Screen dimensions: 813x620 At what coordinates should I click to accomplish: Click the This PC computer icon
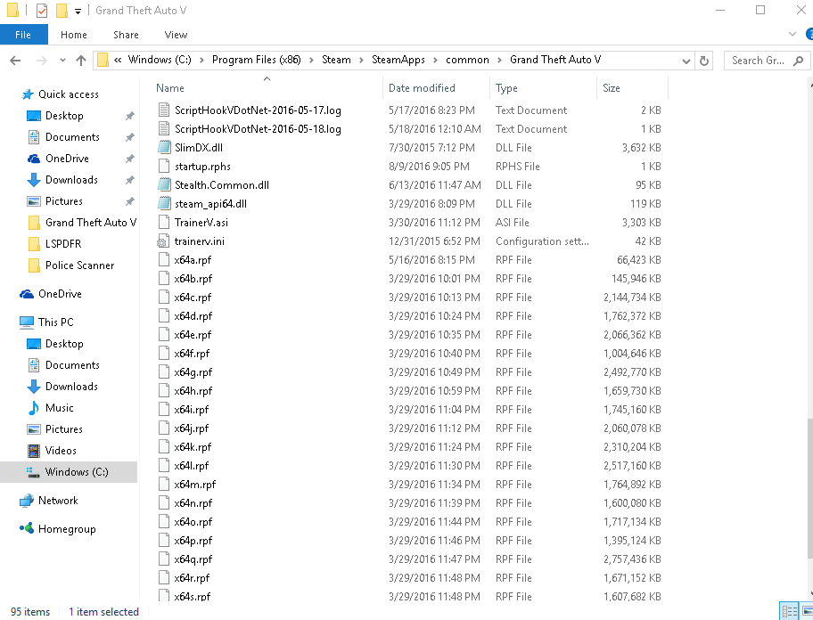[x=27, y=322]
